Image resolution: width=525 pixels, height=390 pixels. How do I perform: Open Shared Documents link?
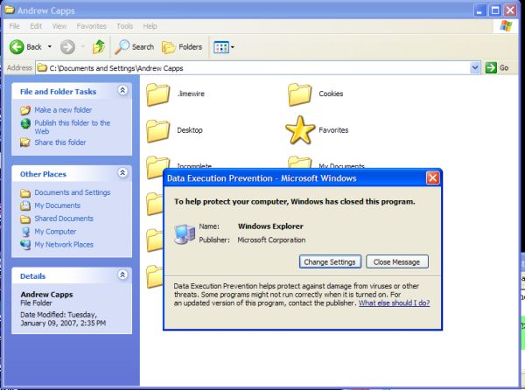pos(64,219)
